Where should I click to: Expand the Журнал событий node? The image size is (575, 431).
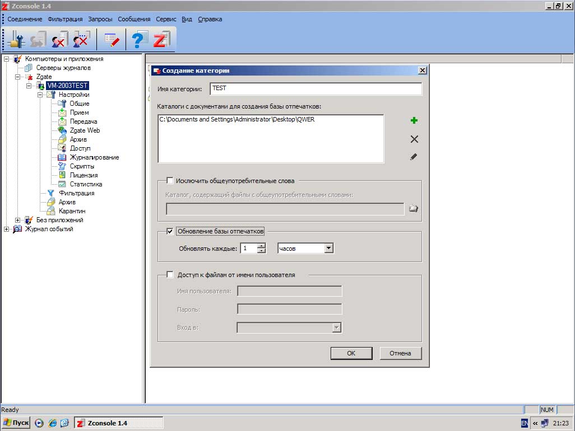pyautogui.click(x=6, y=229)
